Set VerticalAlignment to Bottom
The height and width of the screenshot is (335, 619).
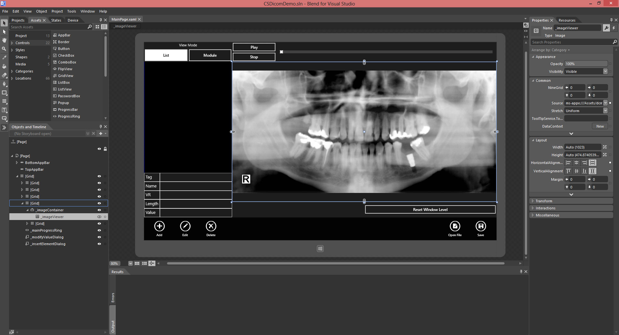pyautogui.click(x=585, y=171)
